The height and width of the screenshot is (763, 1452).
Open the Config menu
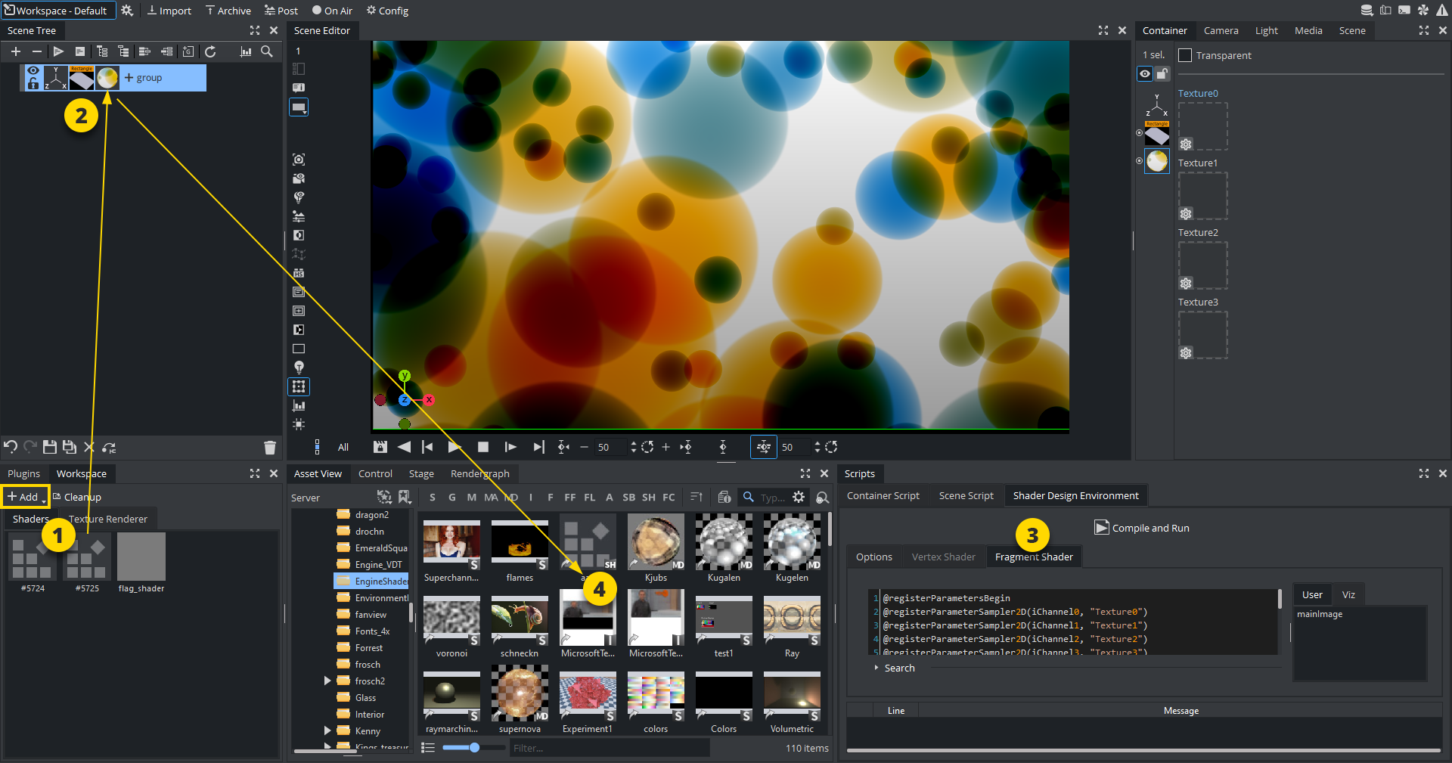tap(387, 11)
